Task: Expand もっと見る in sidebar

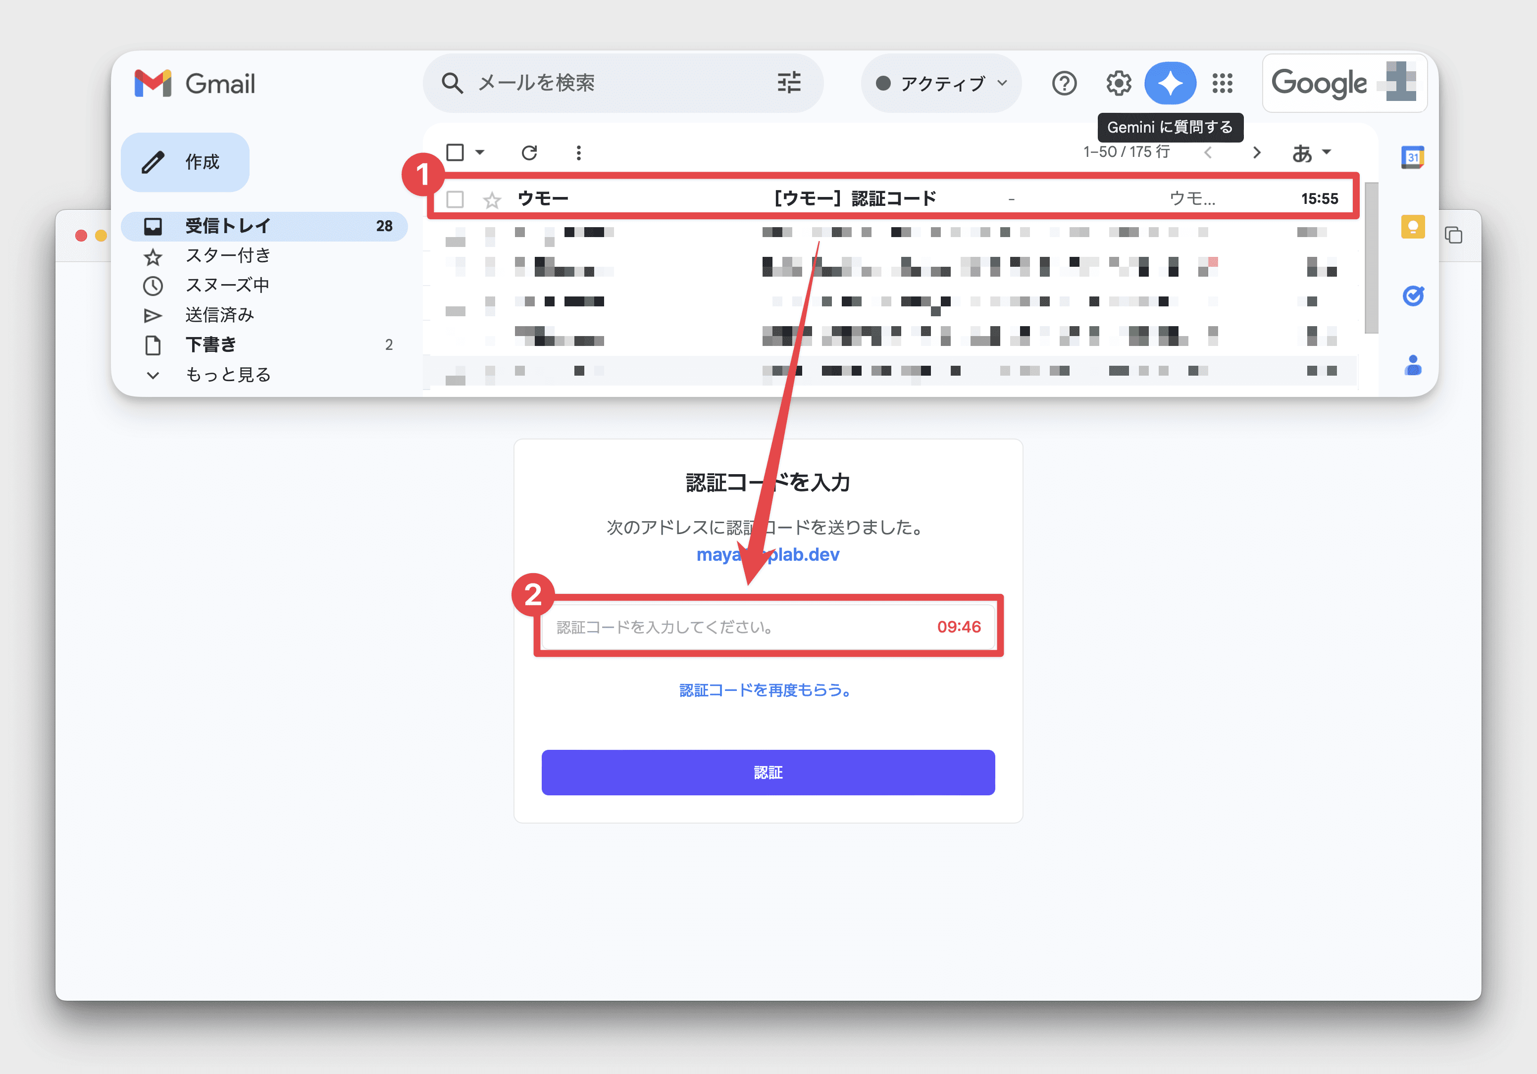Action: [228, 375]
